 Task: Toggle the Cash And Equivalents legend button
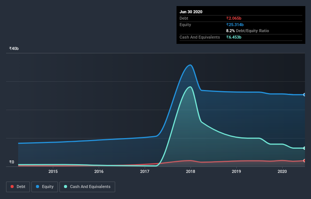87,187
